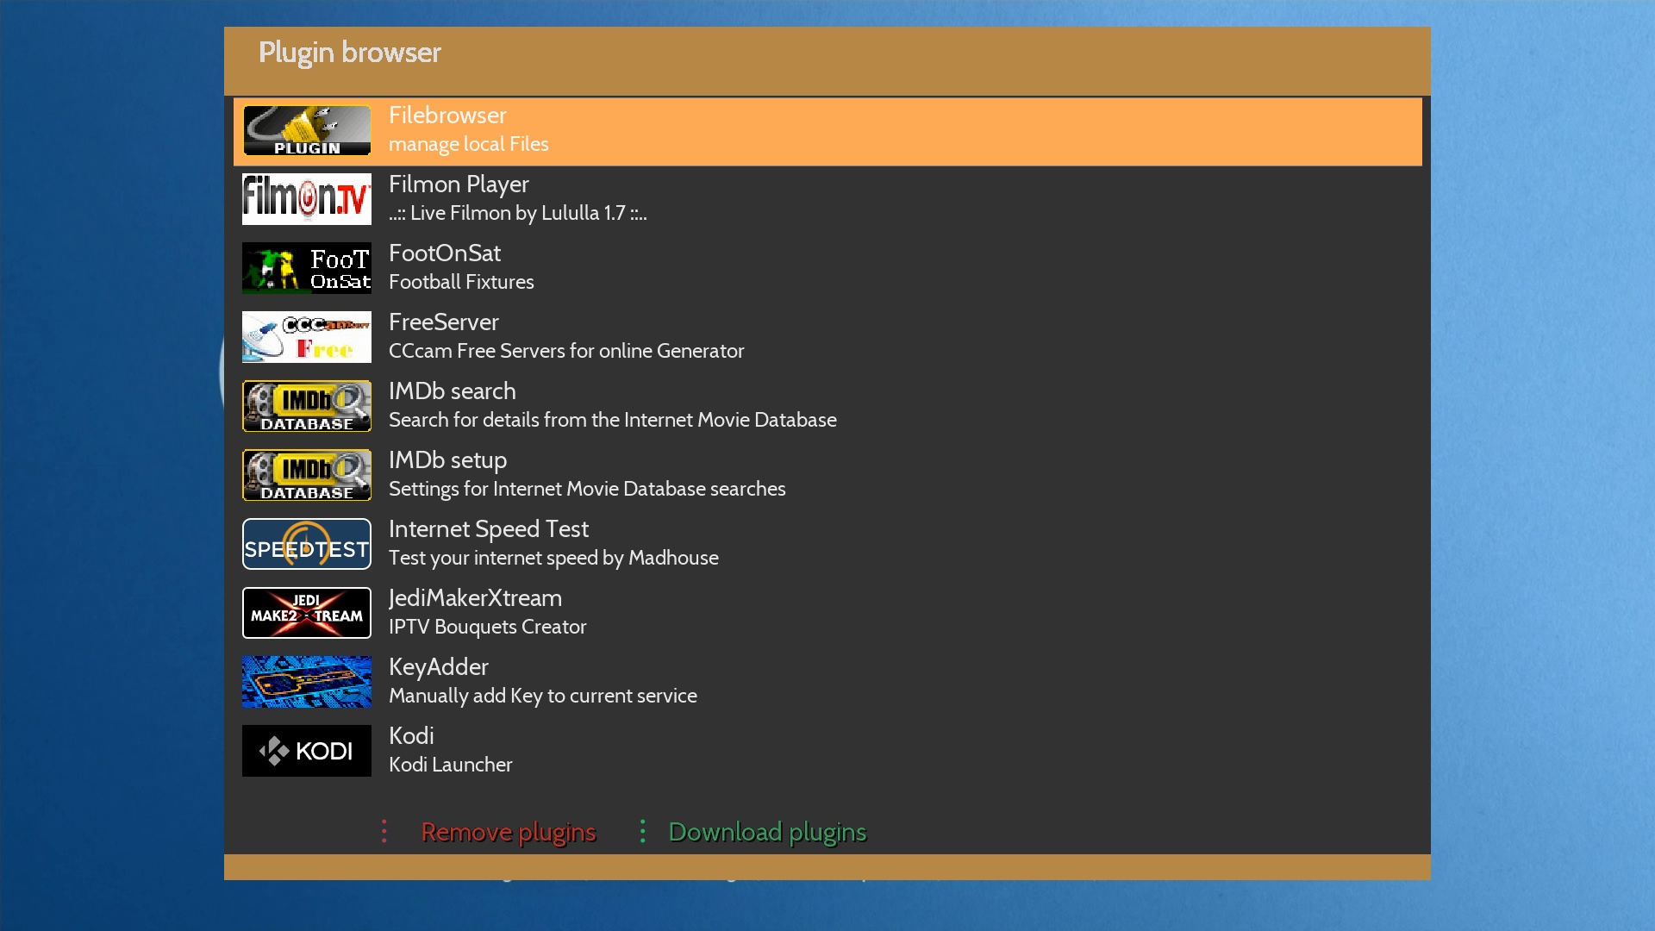This screenshot has height=931, width=1655.
Task: Click the FilmOn TV logo icon
Action: [x=307, y=199]
